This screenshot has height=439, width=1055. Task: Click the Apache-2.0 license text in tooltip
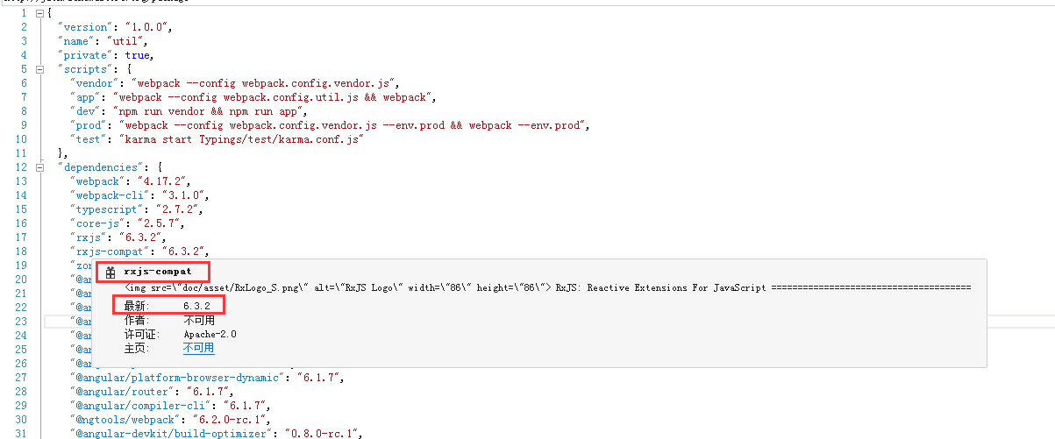(x=210, y=334)
